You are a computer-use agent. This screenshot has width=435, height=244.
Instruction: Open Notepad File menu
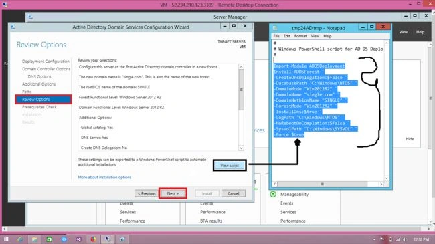point(276,36)
